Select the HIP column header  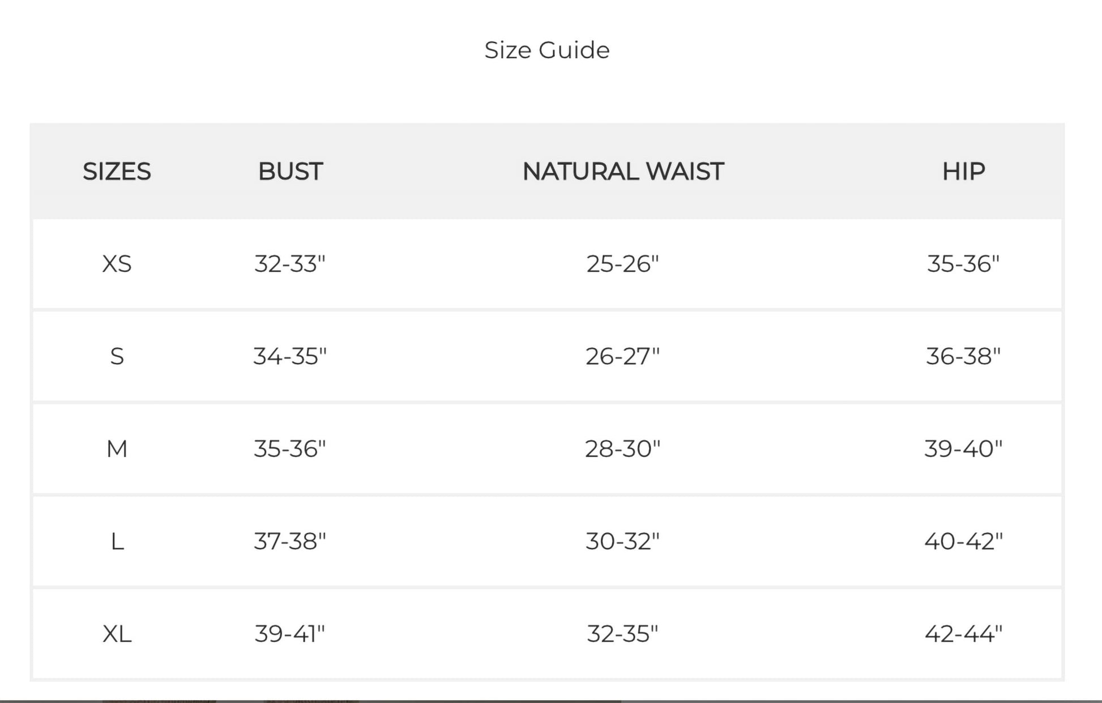pos(963,171)
